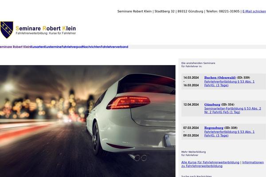Open the Nachrichten menu item

point(92,47)
